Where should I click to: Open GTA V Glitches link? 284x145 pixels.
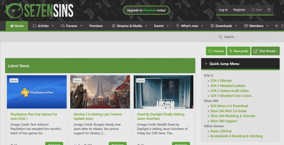click(x=221, y=81)
